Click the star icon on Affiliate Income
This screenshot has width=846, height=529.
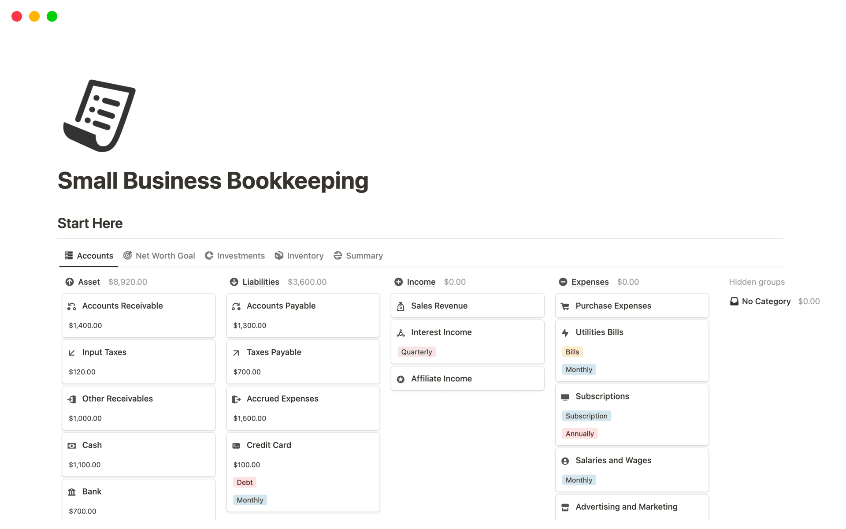pos(401,379)
